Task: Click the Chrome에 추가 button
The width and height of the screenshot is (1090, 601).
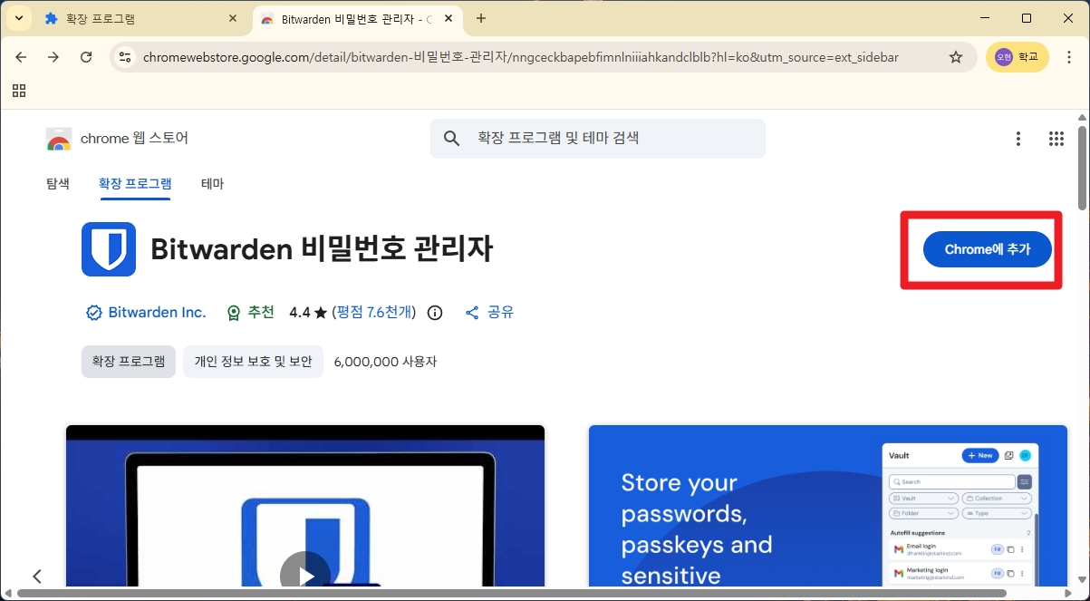Action: (x=987, y=249)
